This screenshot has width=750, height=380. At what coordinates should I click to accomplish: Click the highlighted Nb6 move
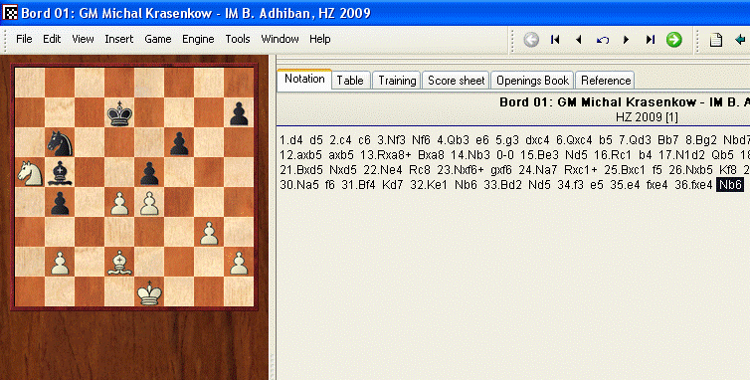click(x=730, y=185)
